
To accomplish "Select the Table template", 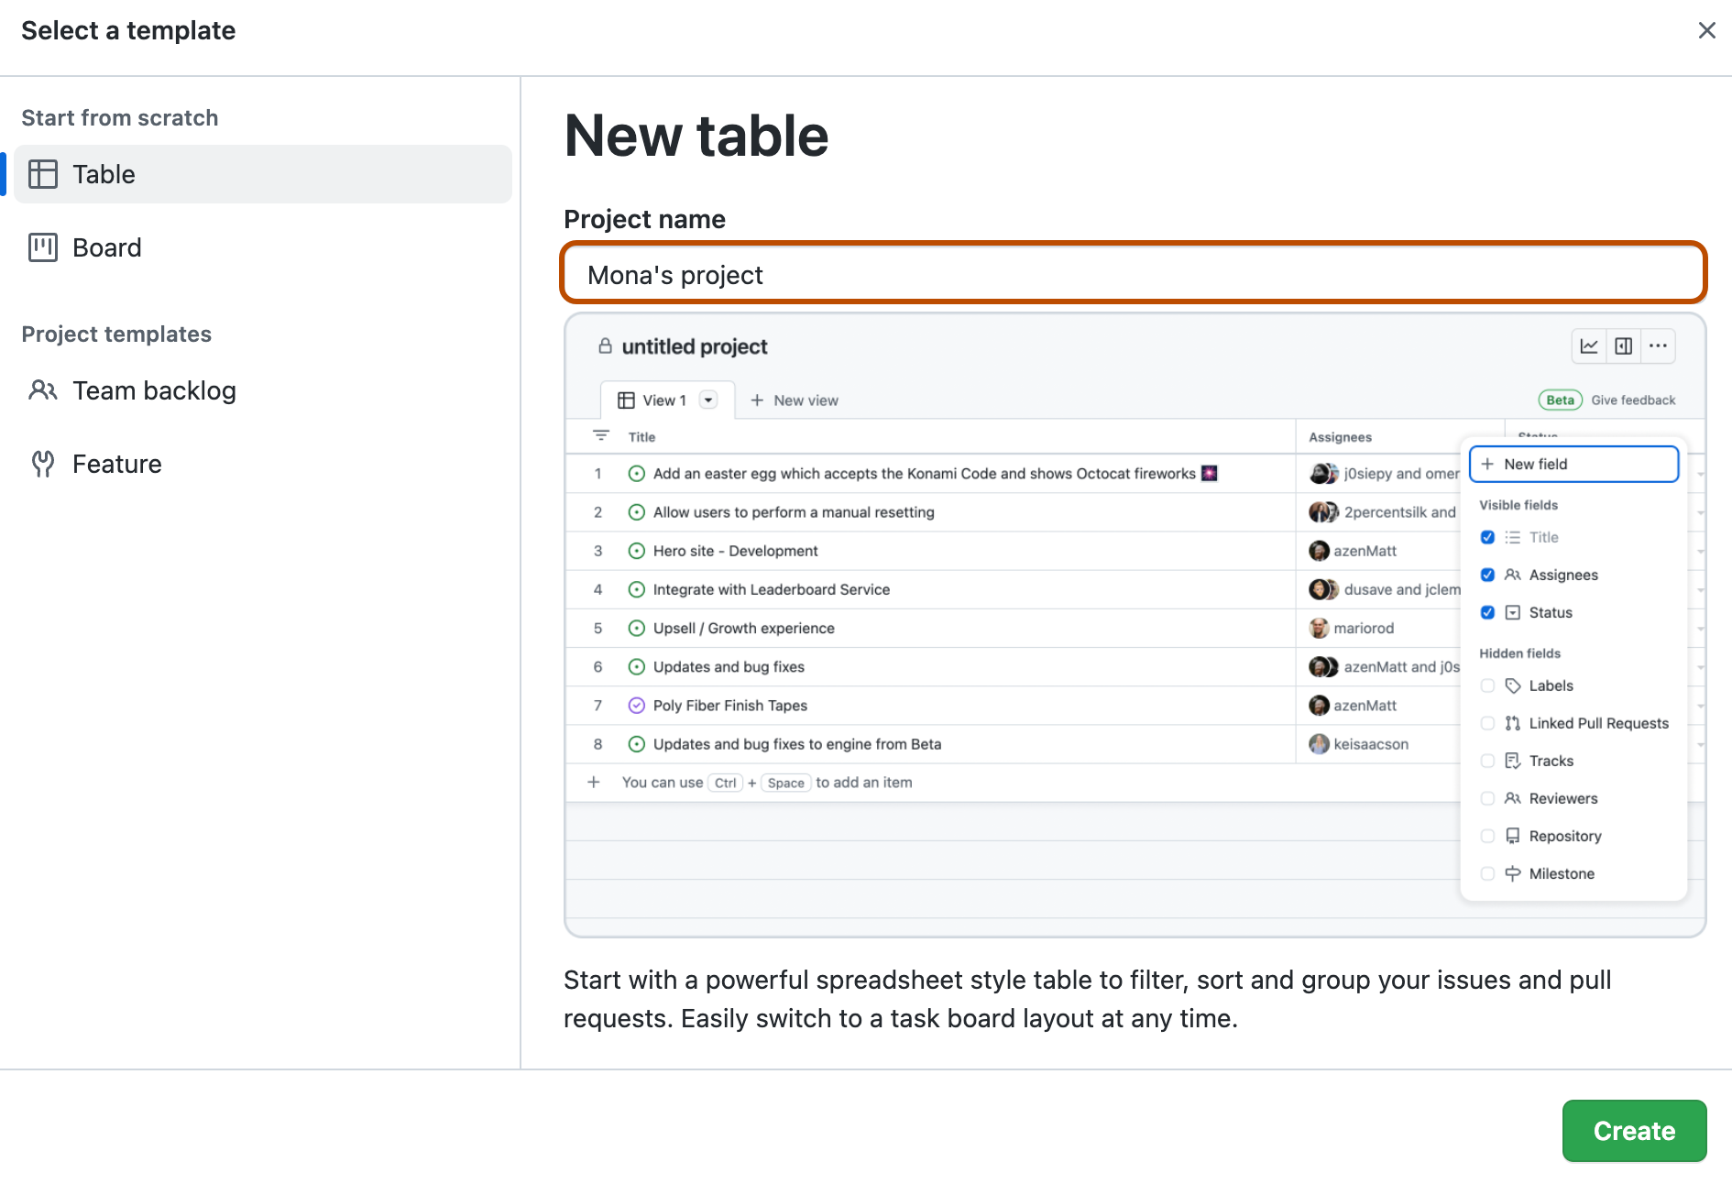I will click(263, 174).
